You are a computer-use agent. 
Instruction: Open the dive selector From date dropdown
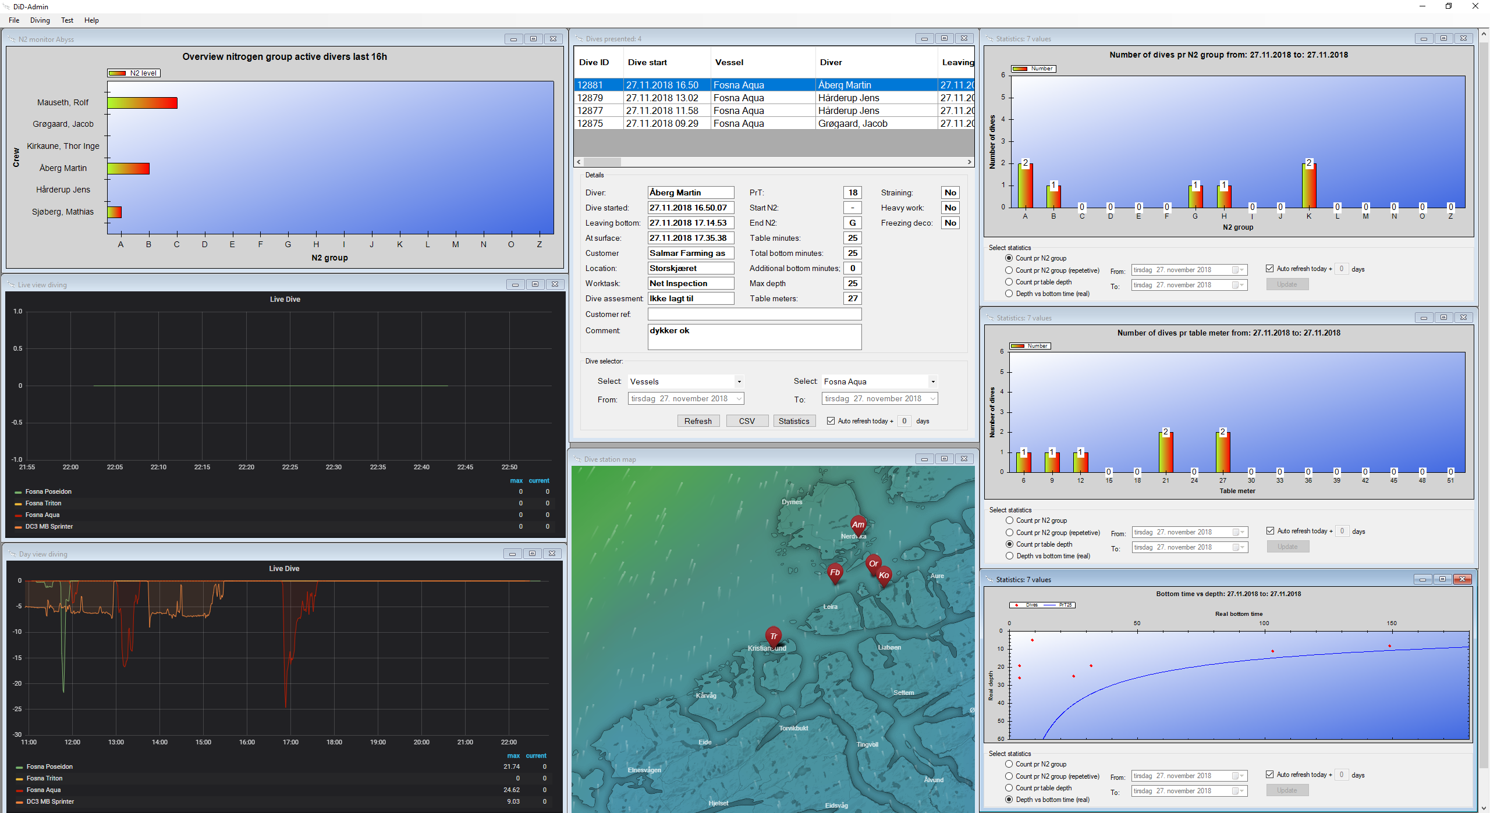[x=739, y=398]
